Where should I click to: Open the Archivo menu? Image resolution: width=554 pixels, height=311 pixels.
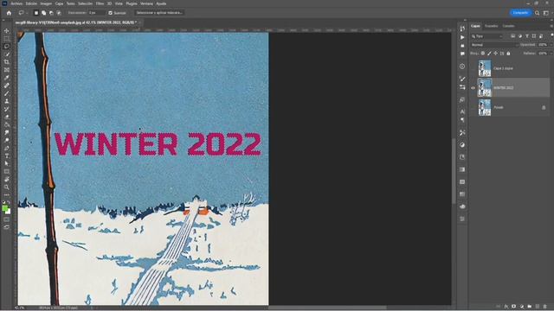[16, 3]
